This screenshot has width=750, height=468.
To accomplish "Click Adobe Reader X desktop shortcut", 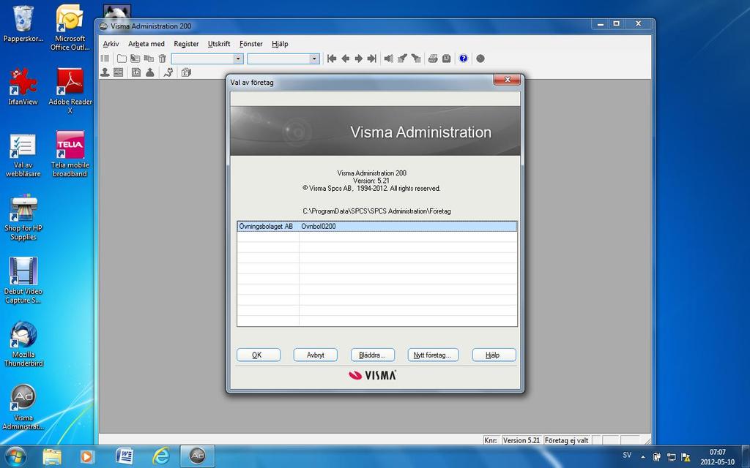I will coord(70,91).
